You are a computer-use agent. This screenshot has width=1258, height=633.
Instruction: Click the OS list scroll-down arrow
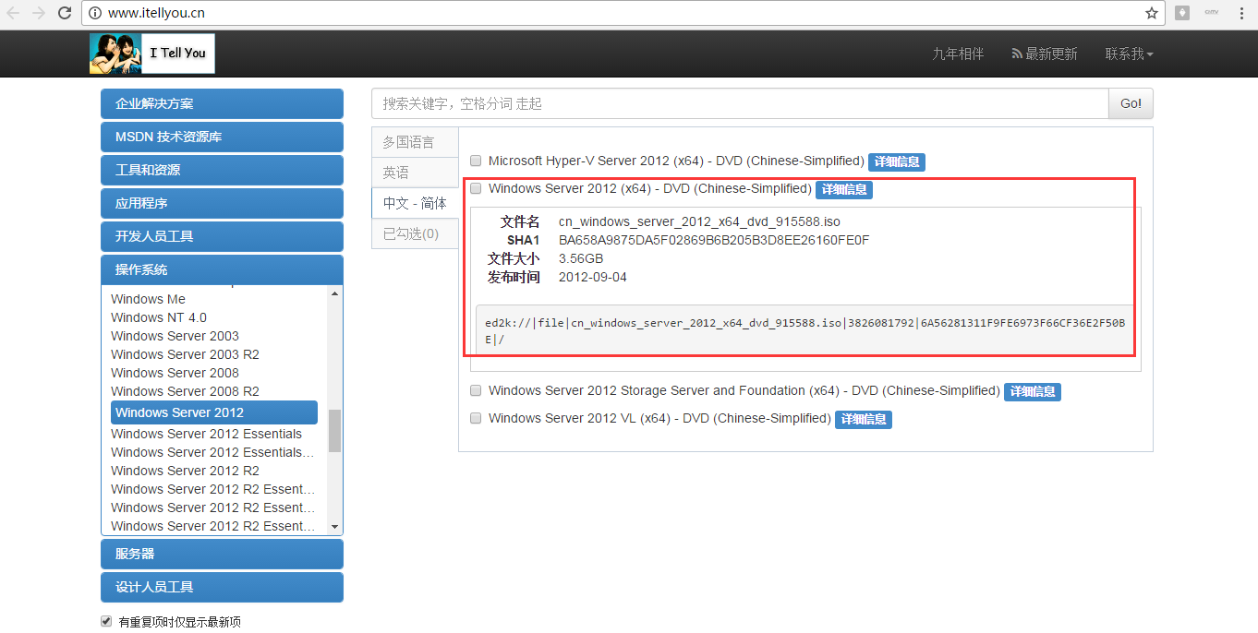pyautogui.click(x=334, y=527)
